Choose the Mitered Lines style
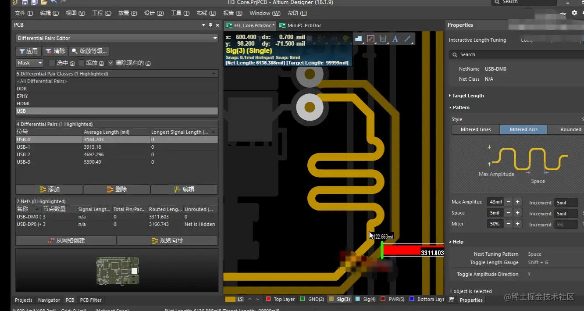Image resolution: width=584 pixels, height=311 pixels. (476, 129)
